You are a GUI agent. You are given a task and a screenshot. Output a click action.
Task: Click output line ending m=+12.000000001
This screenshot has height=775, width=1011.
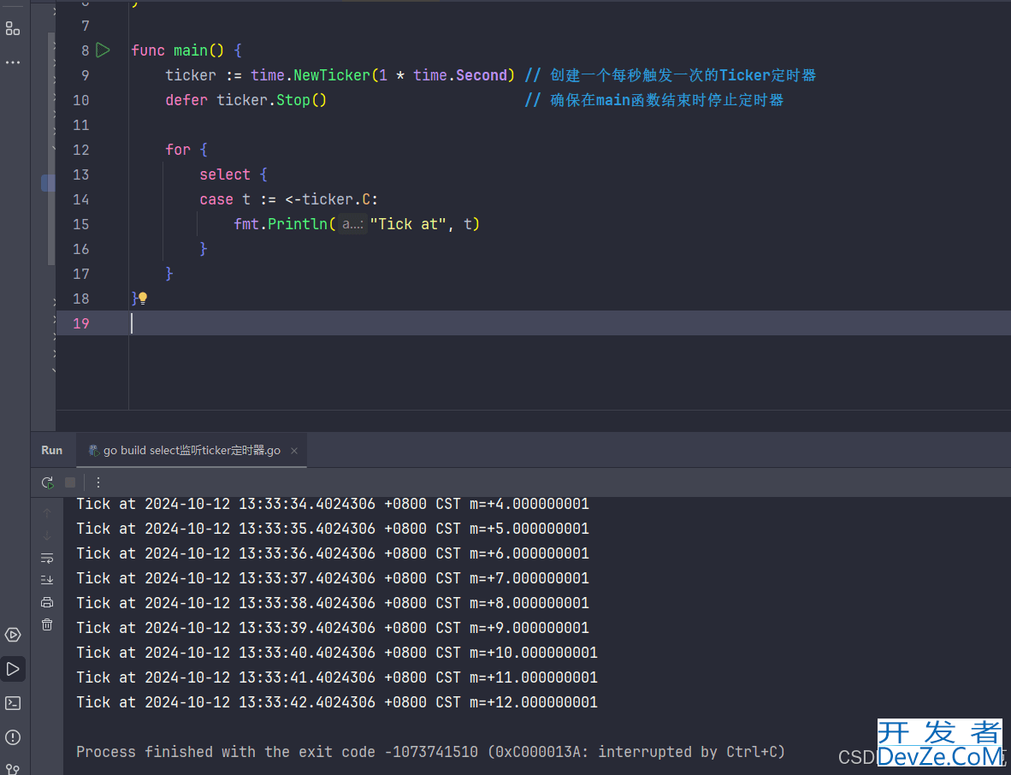click(x=337, y=702)
